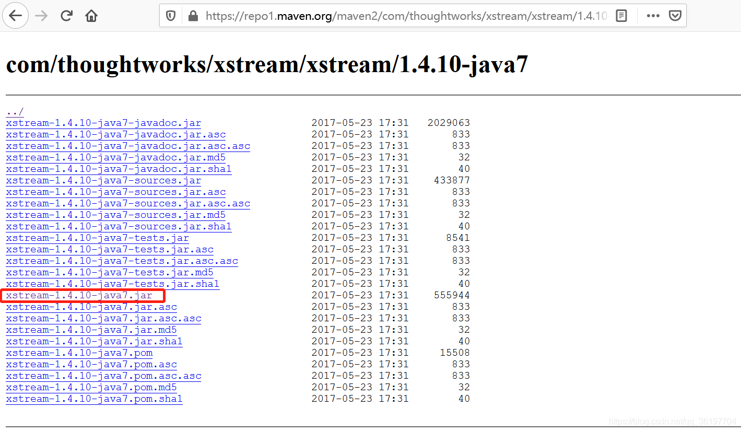741x431 pixels.
Task: Show site security padlock information
Action: point(193,16)
